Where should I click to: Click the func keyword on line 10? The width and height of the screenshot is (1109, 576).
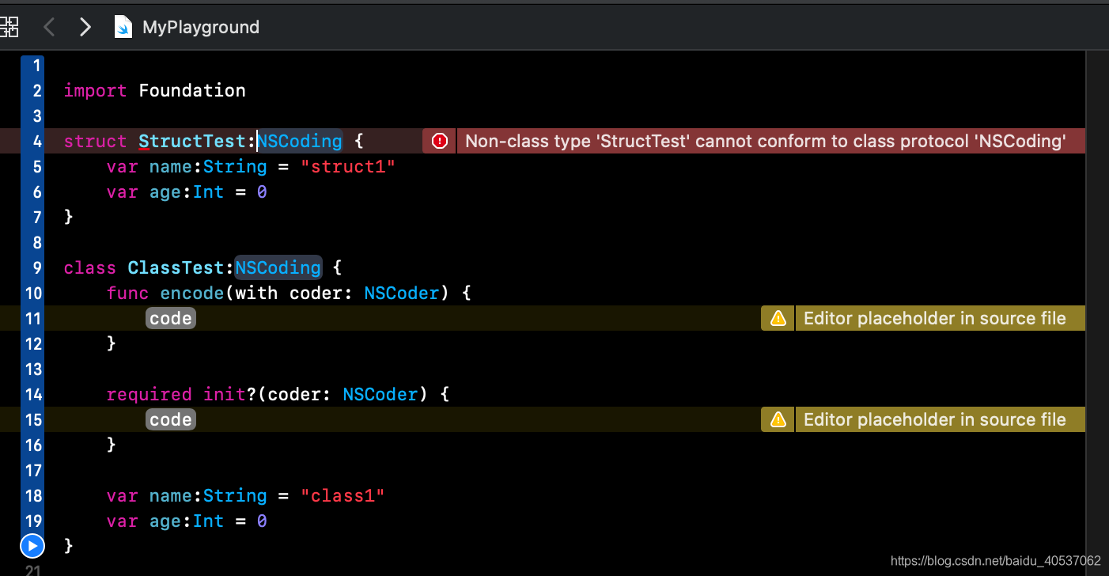(128, 293)
